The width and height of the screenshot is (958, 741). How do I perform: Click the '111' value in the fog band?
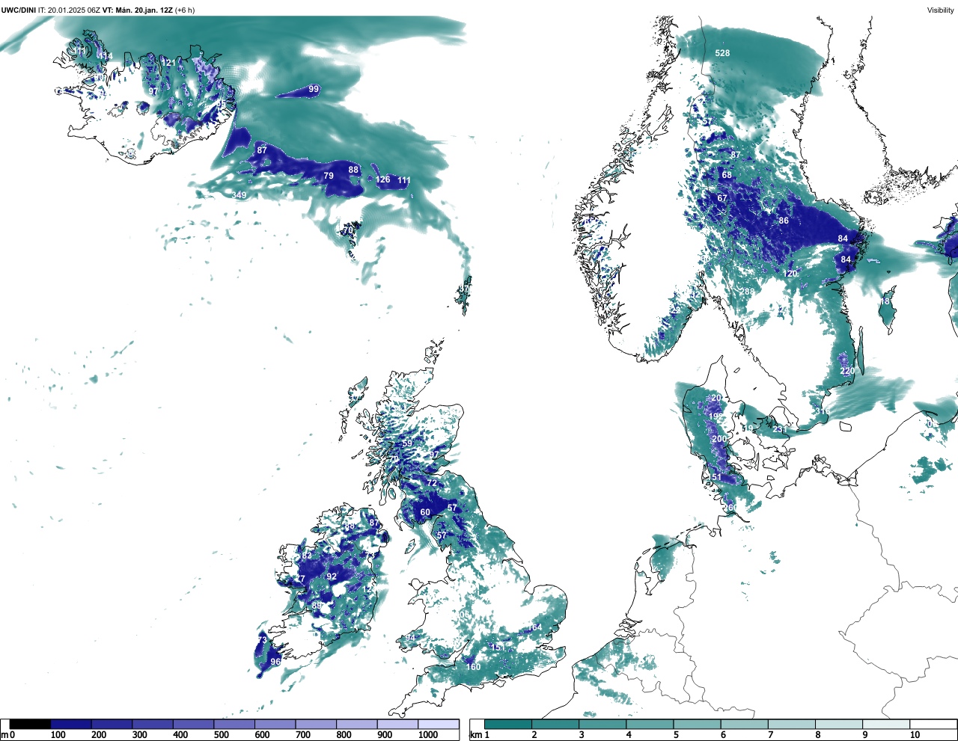404,180
